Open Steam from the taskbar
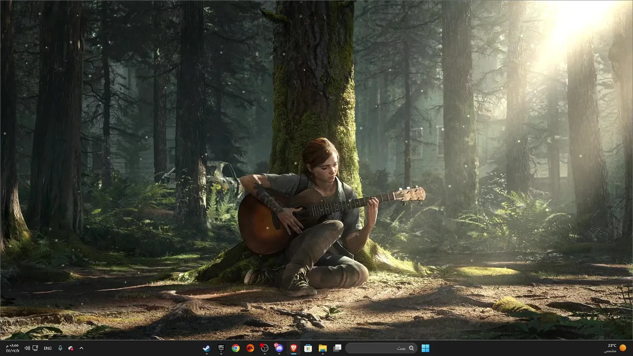 [207, 348]
